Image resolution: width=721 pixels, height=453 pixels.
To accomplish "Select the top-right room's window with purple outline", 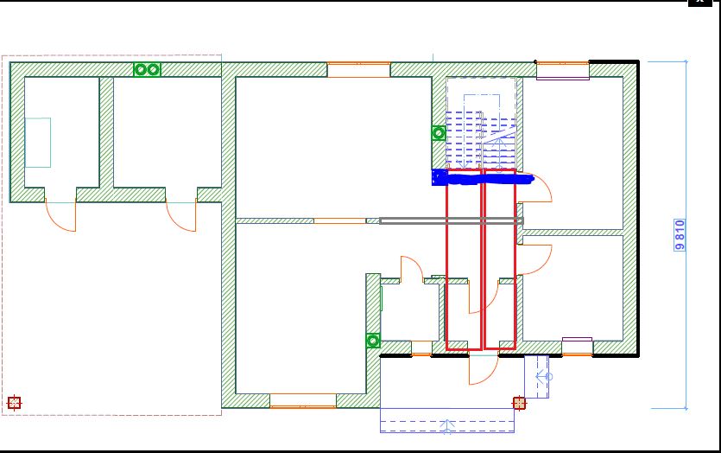I will coord(563,70).
